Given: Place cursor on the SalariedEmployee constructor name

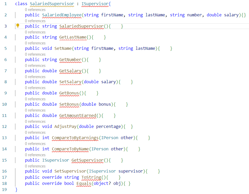Looking at the screenshot, I should [x=62, y=15].
